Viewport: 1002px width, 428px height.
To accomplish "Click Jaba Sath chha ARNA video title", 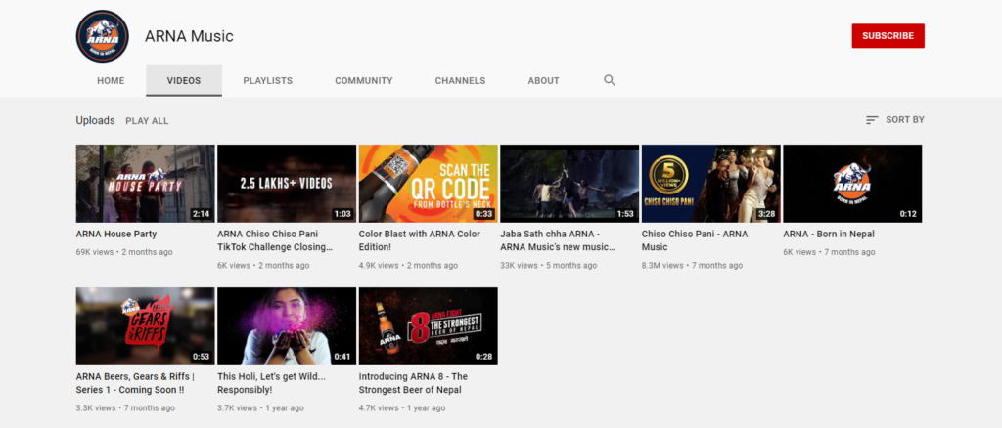I will pyautogui.click(x=558, y=240).
